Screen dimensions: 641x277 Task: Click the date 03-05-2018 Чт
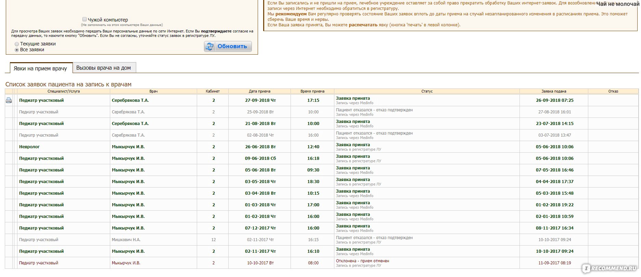point(260,182)
